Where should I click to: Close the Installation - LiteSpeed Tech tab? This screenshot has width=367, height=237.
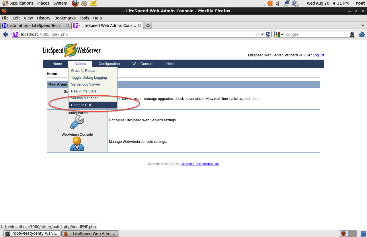[68, 25]
